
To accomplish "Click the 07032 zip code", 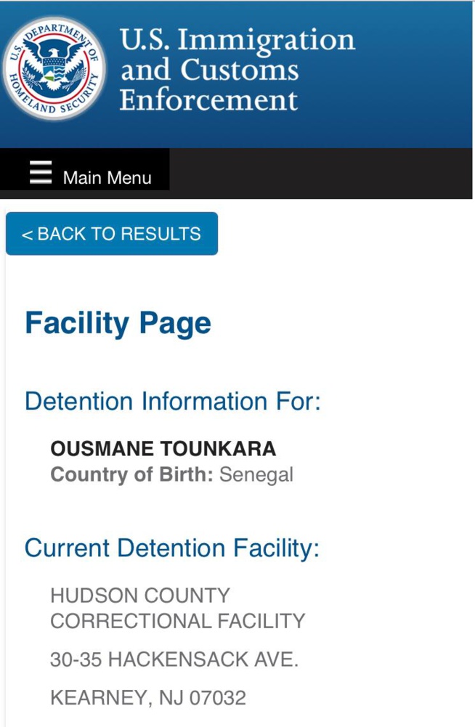I will click(x=218, y=698).
